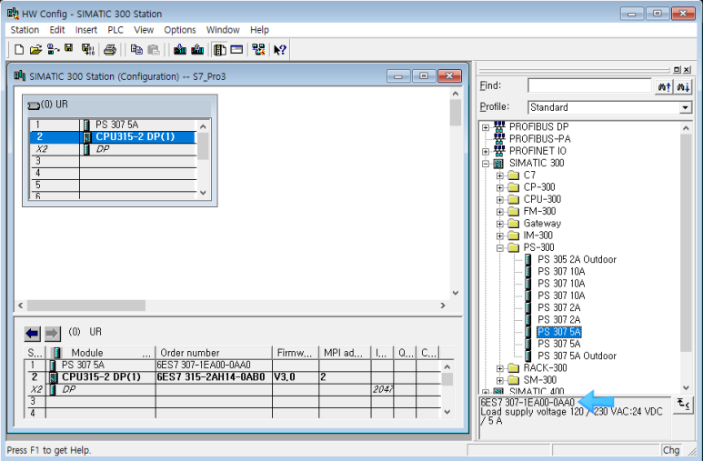The width and height of the screenshot is (703, 461).
Task: Click the Print toolbar icon
Action: click(110, 50)
